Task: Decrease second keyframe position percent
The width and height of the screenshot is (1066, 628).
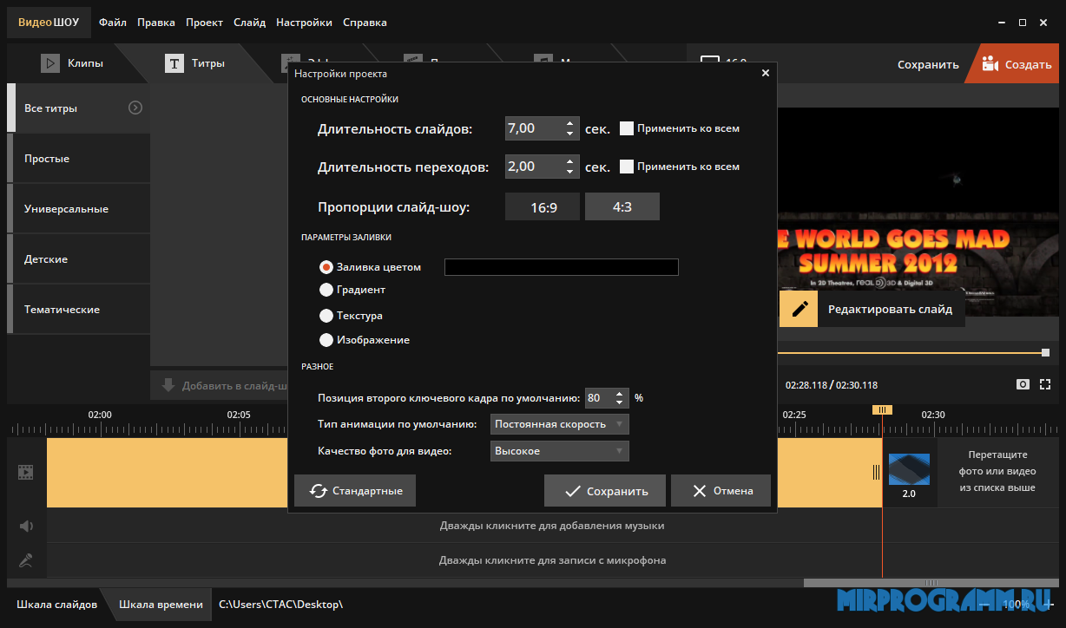Action: (x=619, y=403)
